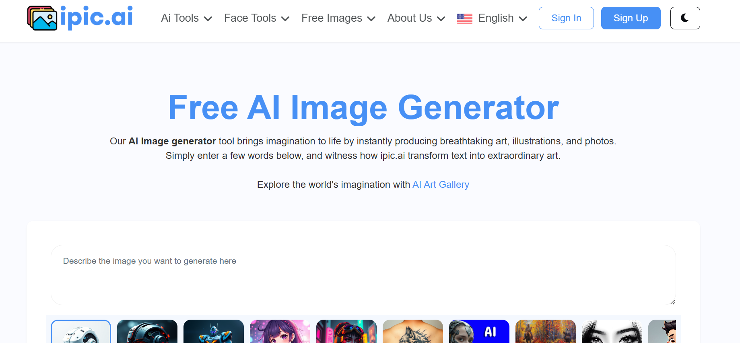Click into the image description text box
The image size is (740, 343).
click(363, 275)
